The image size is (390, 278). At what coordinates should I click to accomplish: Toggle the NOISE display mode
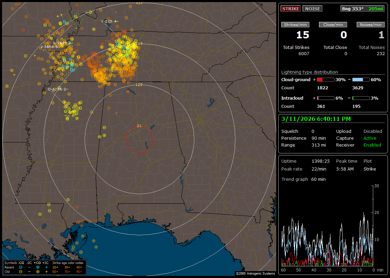pyautogui.click(x=313, y=9)
